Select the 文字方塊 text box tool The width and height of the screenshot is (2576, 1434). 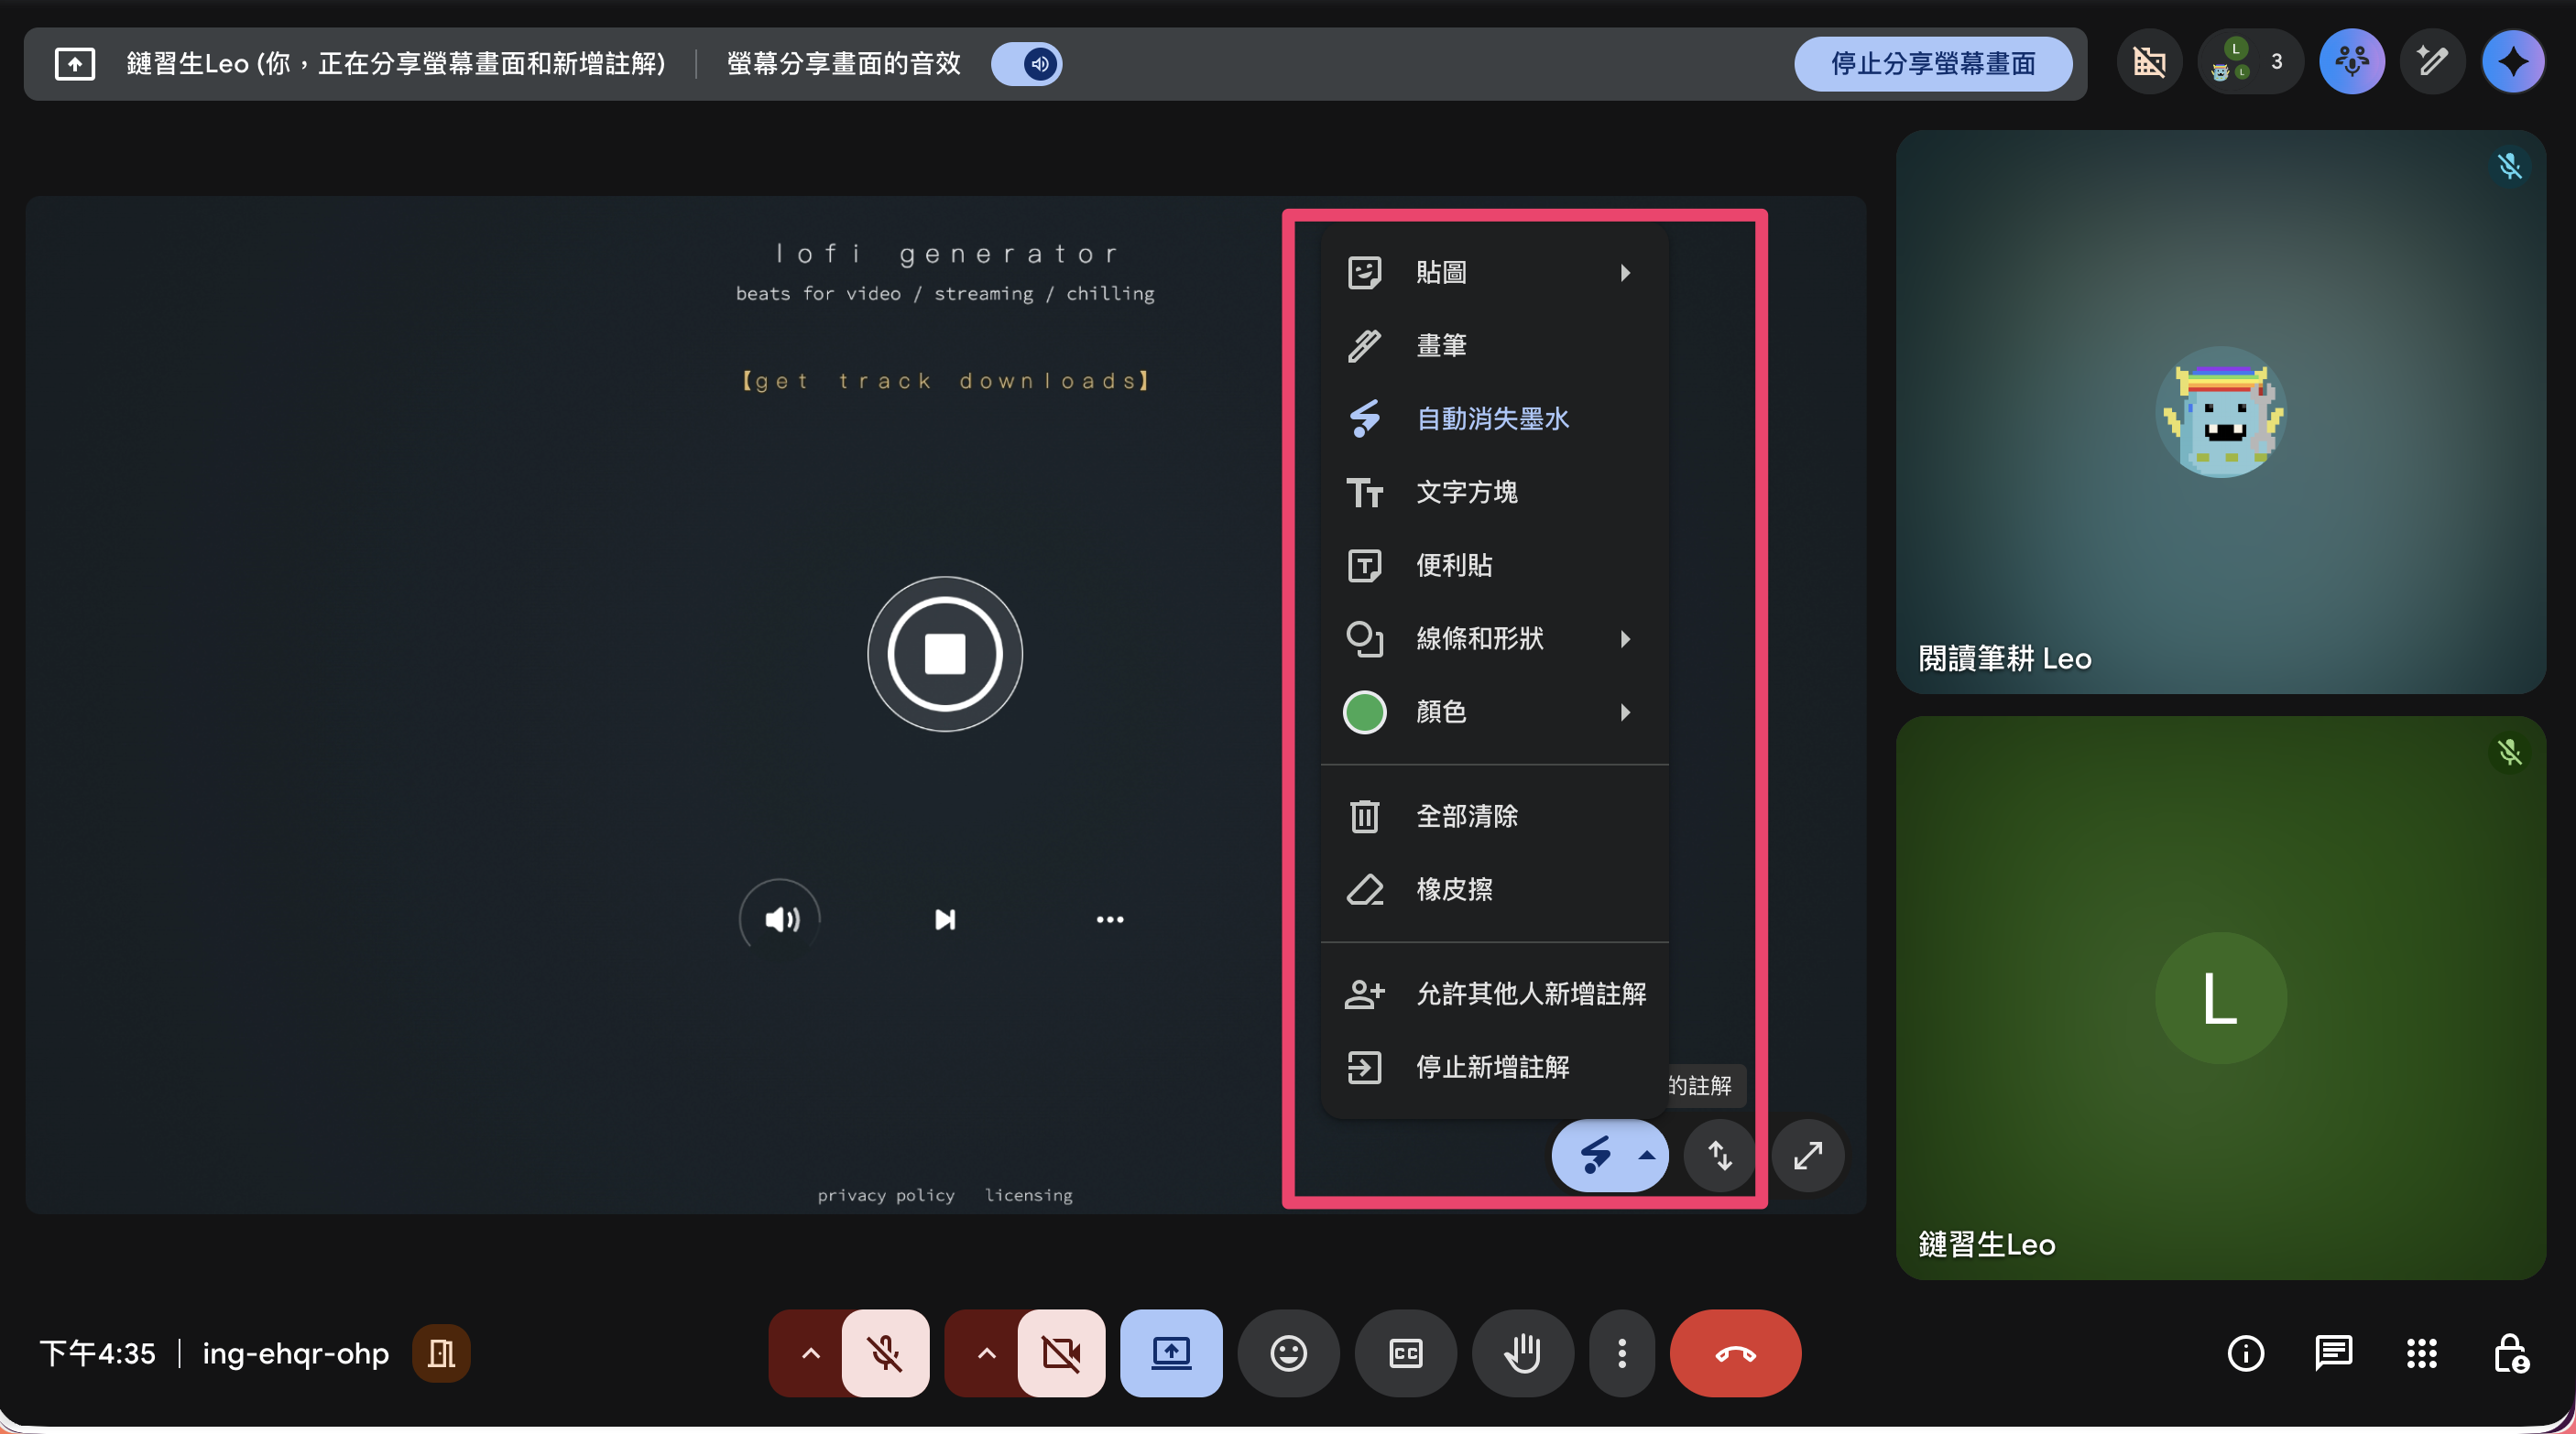pyautogui.click(x=1465, y=492)
